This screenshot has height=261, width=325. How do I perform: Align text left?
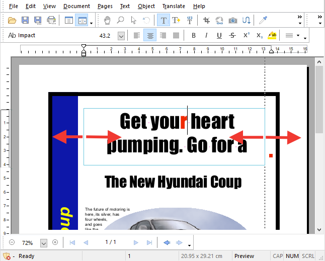coord(137,35)
